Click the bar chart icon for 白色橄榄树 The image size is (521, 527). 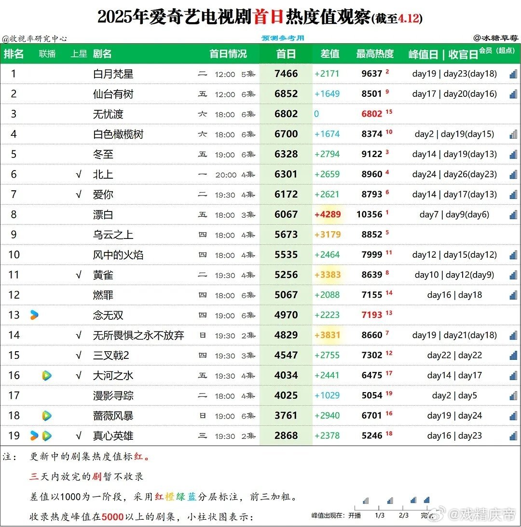coord(513,134)
